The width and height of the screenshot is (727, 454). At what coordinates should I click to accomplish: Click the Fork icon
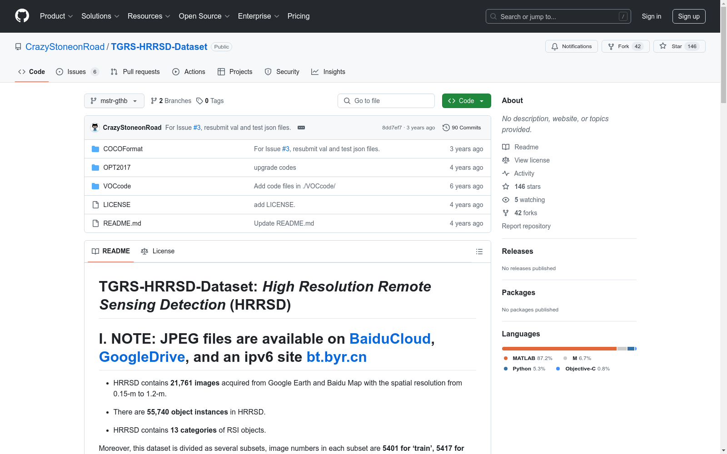point(611,46)
